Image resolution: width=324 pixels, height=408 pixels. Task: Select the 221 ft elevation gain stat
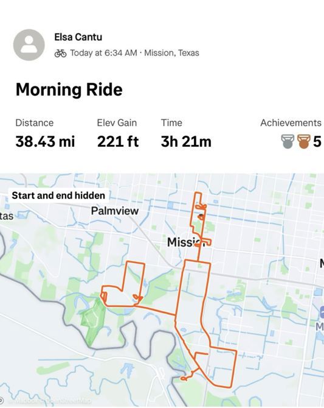118,141
